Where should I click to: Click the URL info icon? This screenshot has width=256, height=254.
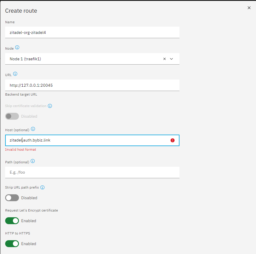click(x=15, y=74)
